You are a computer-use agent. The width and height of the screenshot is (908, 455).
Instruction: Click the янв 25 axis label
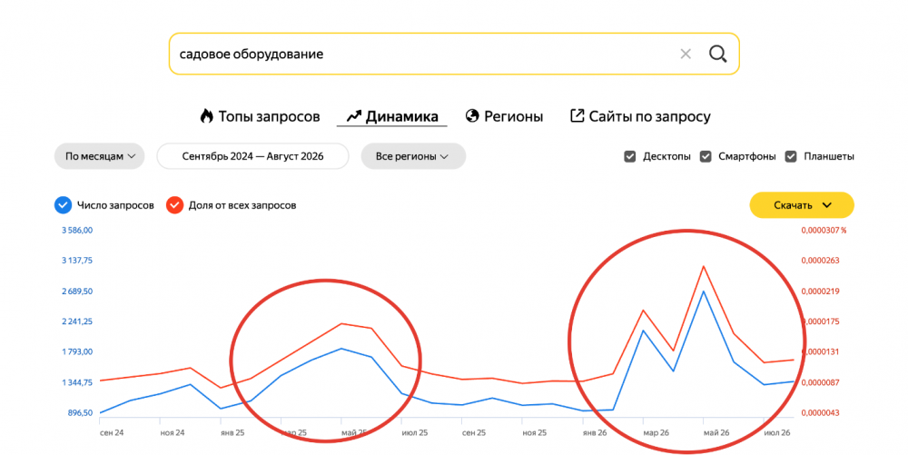coord(232,432)
